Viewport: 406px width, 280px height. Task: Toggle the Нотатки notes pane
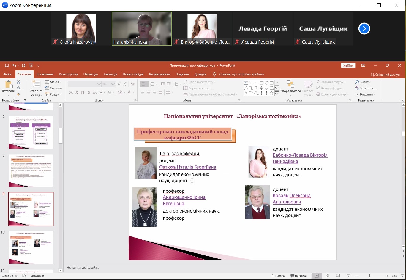click(278, 276)
